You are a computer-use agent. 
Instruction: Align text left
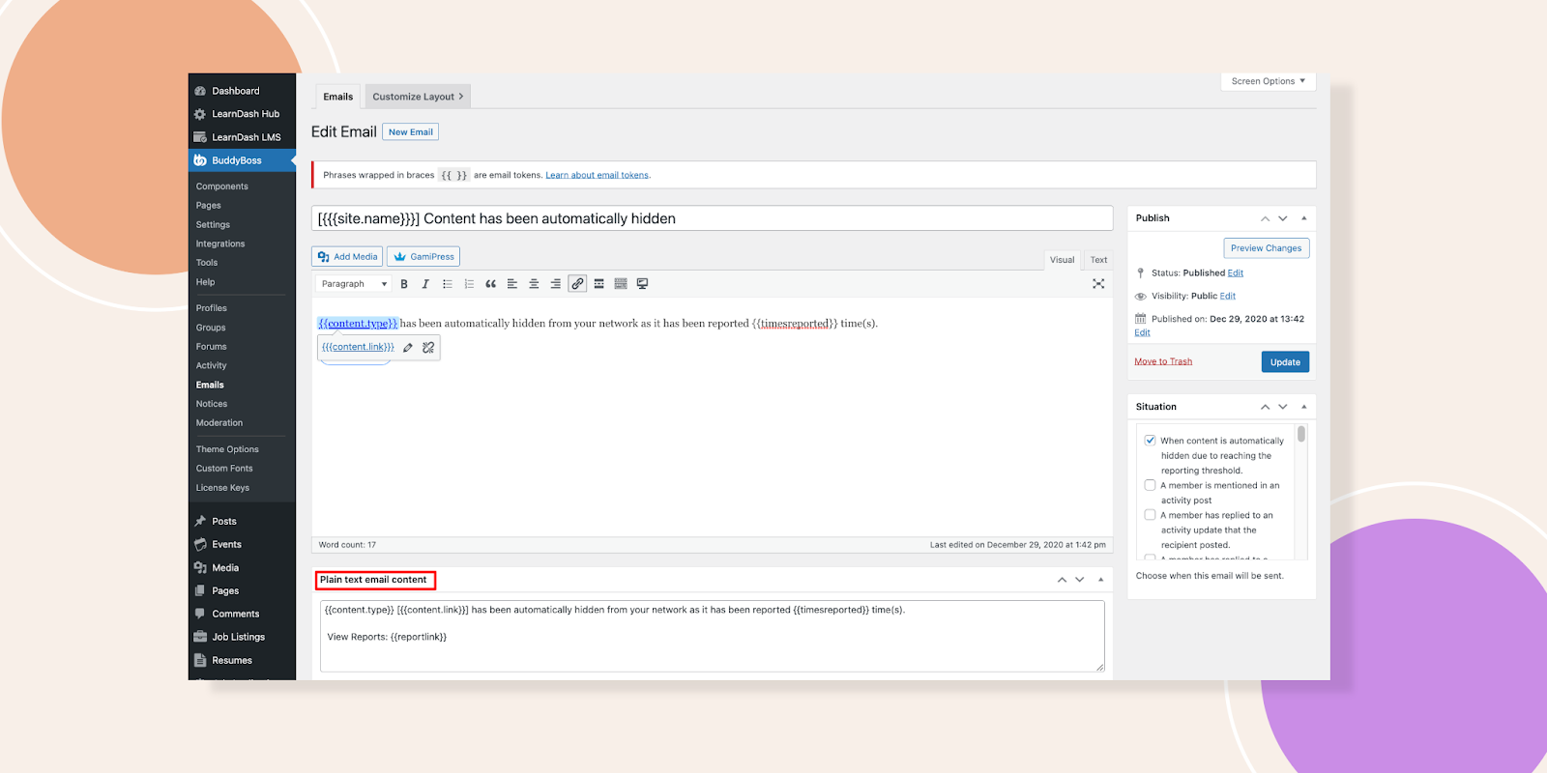pos(512,284)
